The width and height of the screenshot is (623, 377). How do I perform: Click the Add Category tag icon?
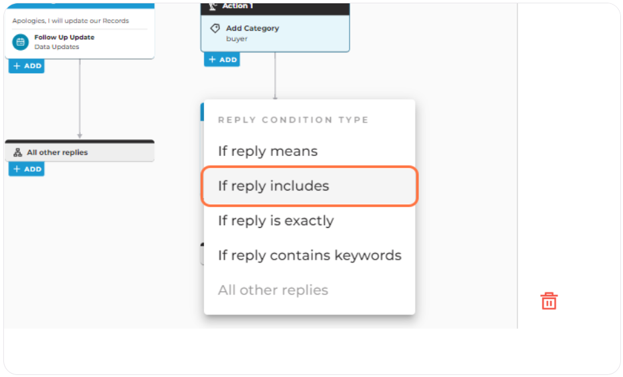click(x=215, y=28)
